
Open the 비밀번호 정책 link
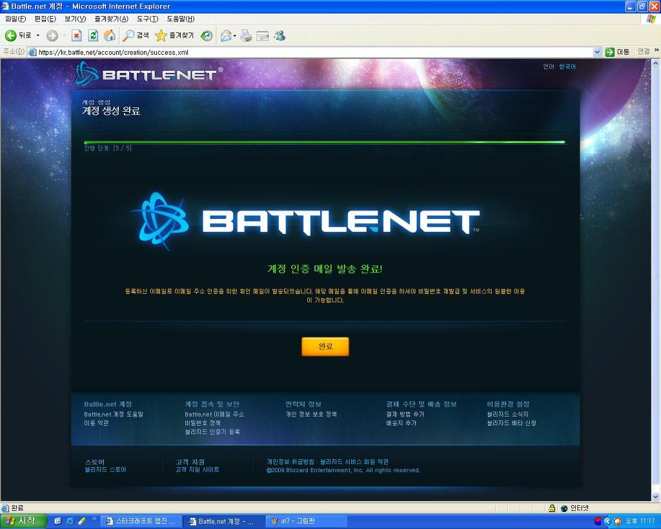click(x=202, y=422)
